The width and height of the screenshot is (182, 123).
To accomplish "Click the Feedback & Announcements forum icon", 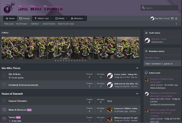I will [x=4, y=85].
